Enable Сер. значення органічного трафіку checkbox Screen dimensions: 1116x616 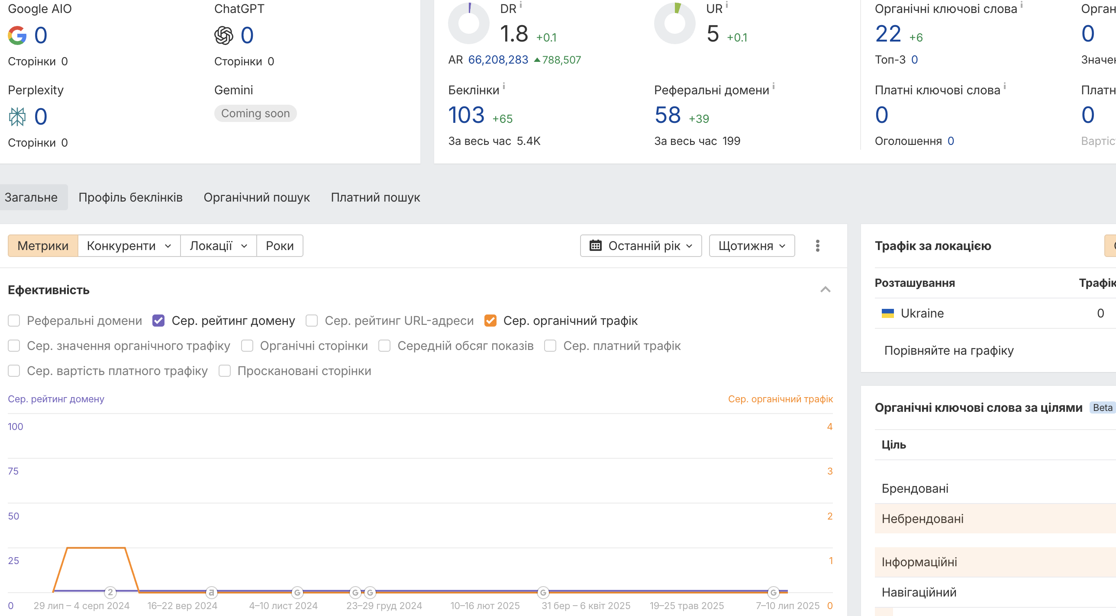click(14, 346)
